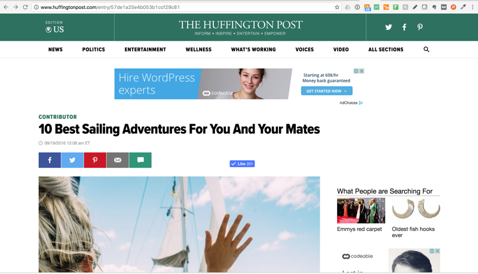Screen dimensions: 478x274
Task: Pin article using red Pinterest share button
Action: [95, 160]
